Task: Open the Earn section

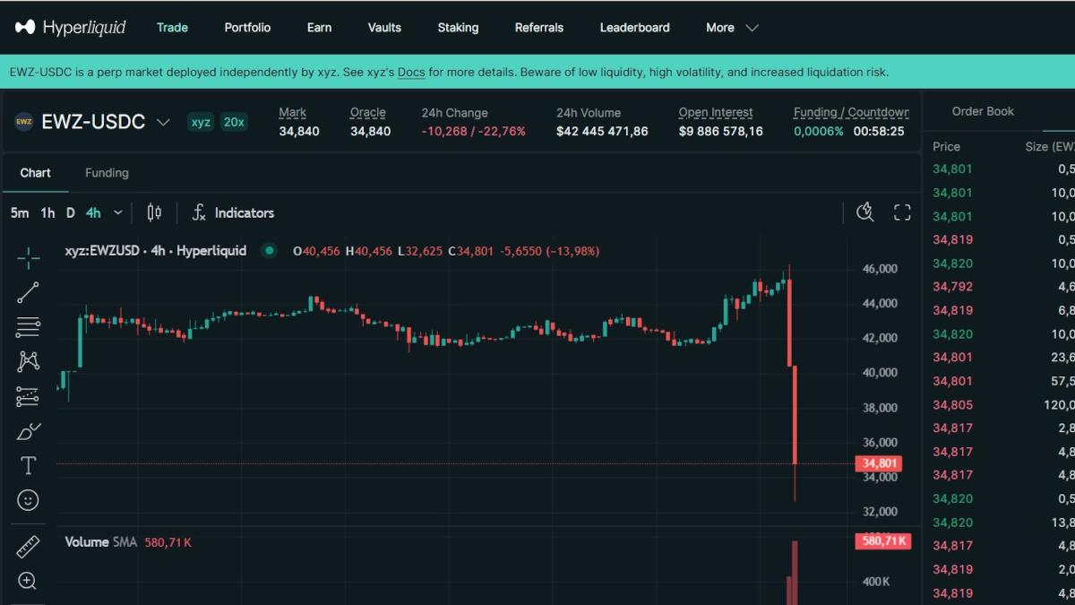Action: click(319, 28)
